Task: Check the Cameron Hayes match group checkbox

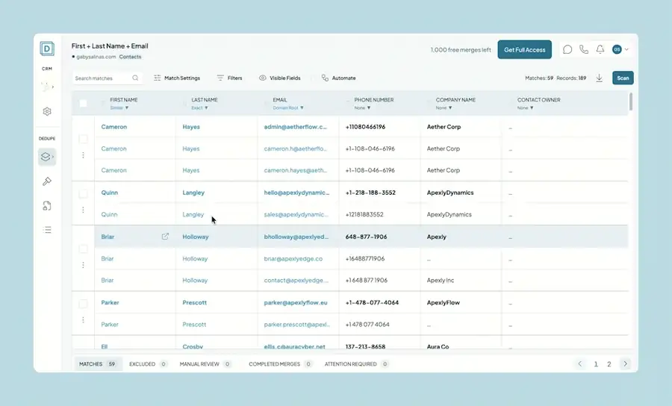Action: [83, 139]
